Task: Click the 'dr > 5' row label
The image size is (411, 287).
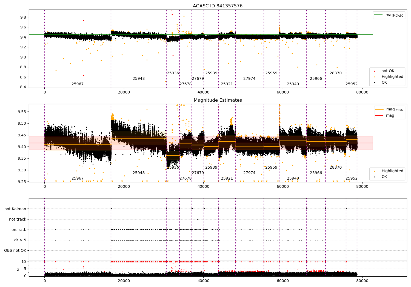Action: click(20, 240)
